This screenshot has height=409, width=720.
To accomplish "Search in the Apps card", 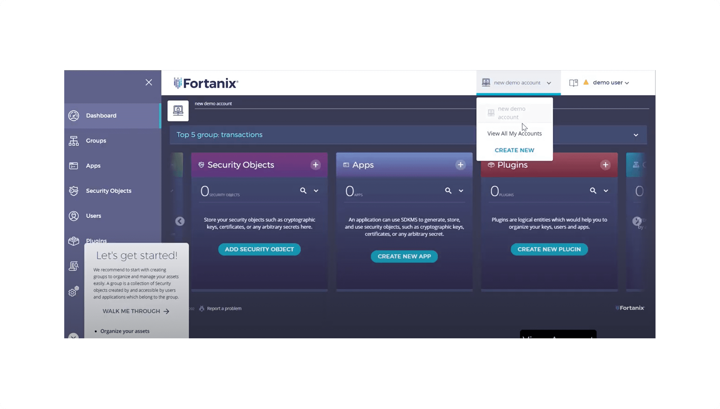I will (448, 191).
